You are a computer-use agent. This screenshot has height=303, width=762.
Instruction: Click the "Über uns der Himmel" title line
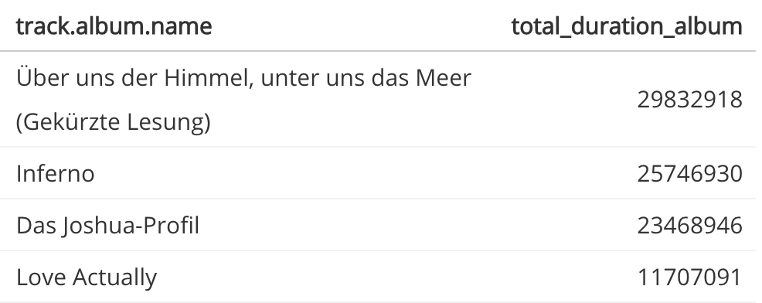[243, 78]
